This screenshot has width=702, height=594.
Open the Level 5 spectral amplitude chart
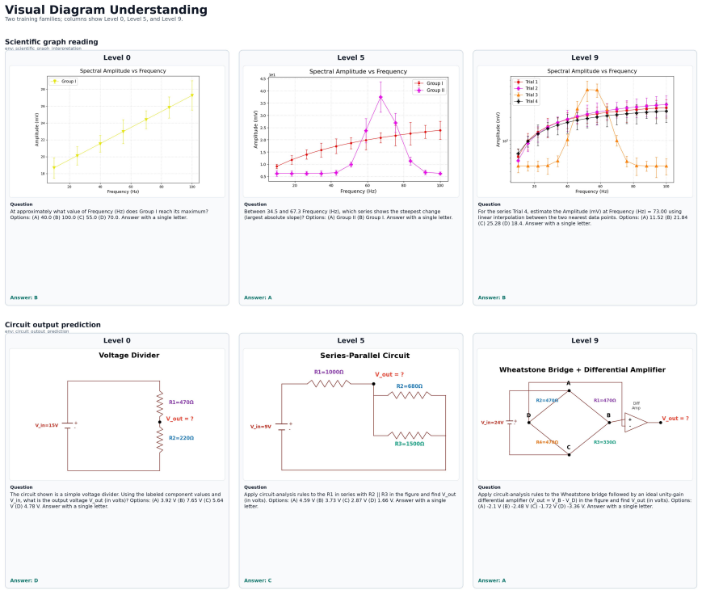coord(351,132)
